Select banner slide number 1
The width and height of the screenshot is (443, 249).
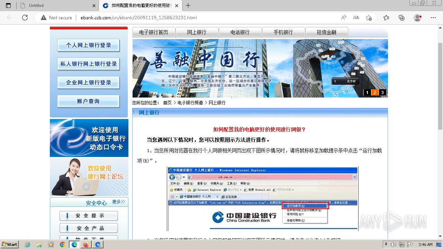click(x=367, y=92)
